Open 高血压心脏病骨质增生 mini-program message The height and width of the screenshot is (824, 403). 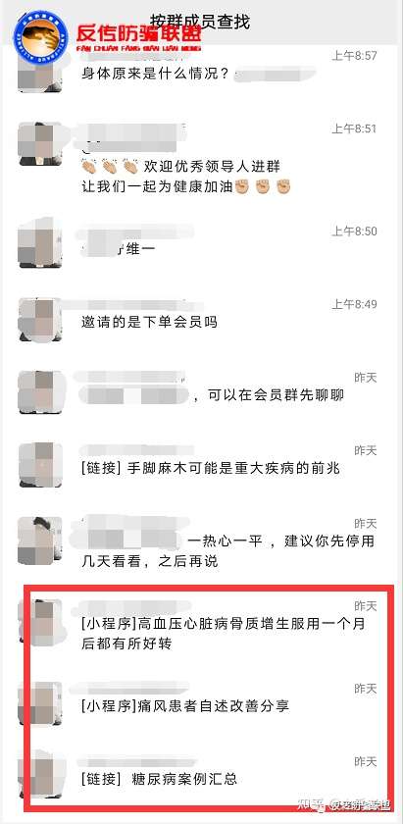click(x=223, y=634)
